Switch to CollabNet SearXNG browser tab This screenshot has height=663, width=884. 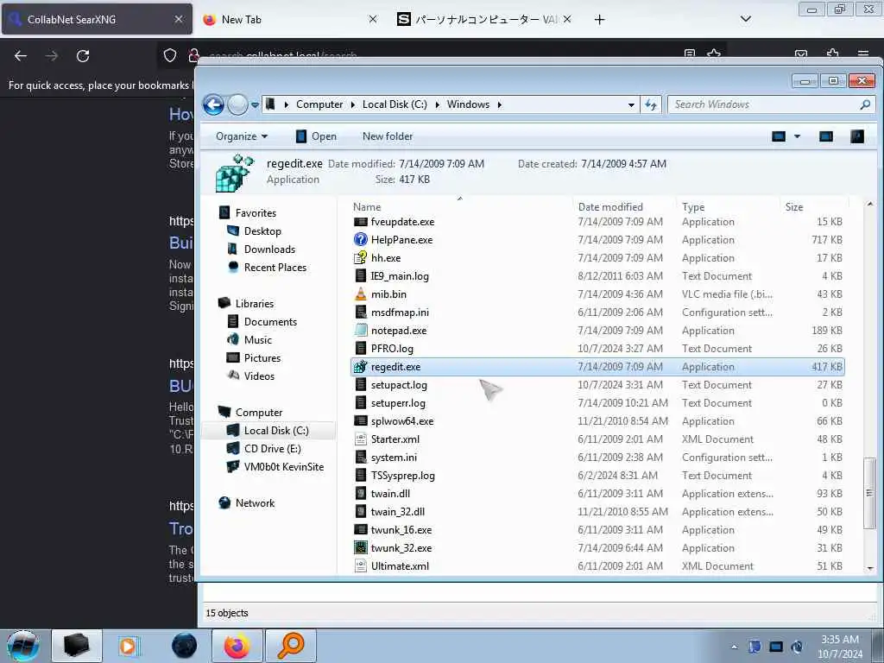(97, 19)
